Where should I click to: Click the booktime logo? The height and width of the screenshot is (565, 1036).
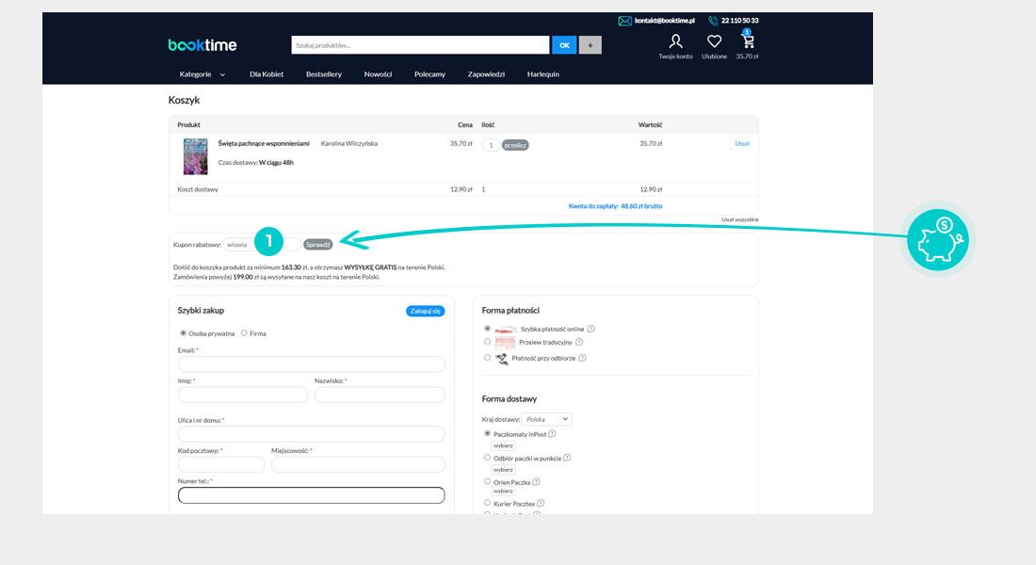[202, 45]
